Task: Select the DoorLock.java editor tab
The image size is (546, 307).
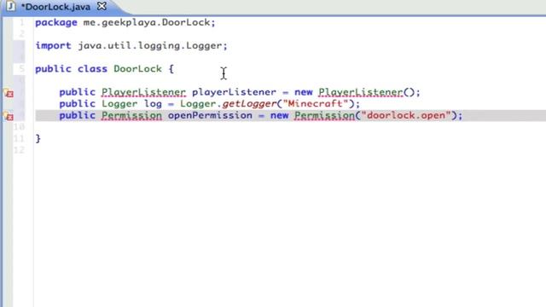Action: (55, 6)
